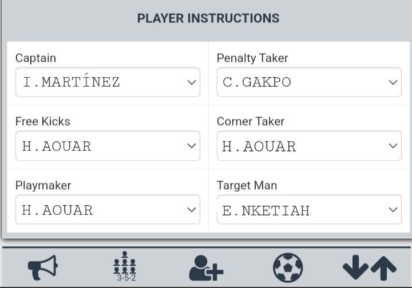Open the megaphone team talk icon

click(x=43, y=267)
